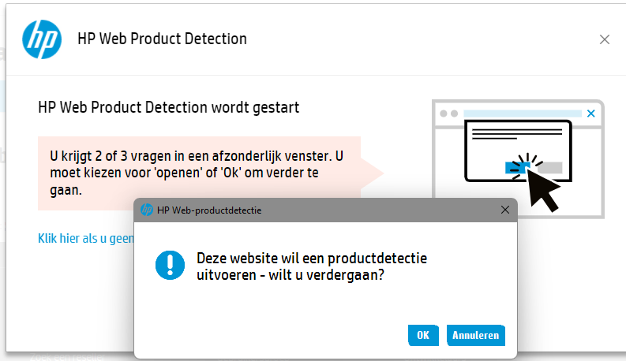Screen dimensions: 626x361
Task: Click the 'HP Web Product Detection' header title
Action: 162,39
